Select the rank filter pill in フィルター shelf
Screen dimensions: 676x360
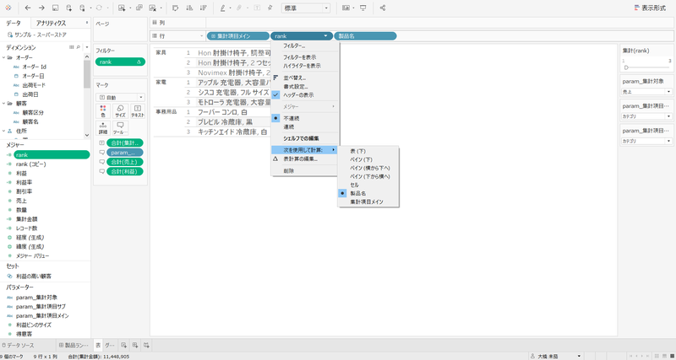(120, 62)
